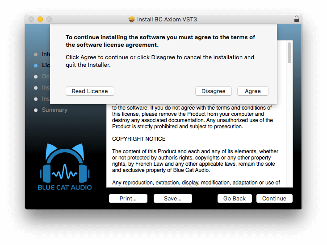
Task: Click Print... button
Action: 128,198
